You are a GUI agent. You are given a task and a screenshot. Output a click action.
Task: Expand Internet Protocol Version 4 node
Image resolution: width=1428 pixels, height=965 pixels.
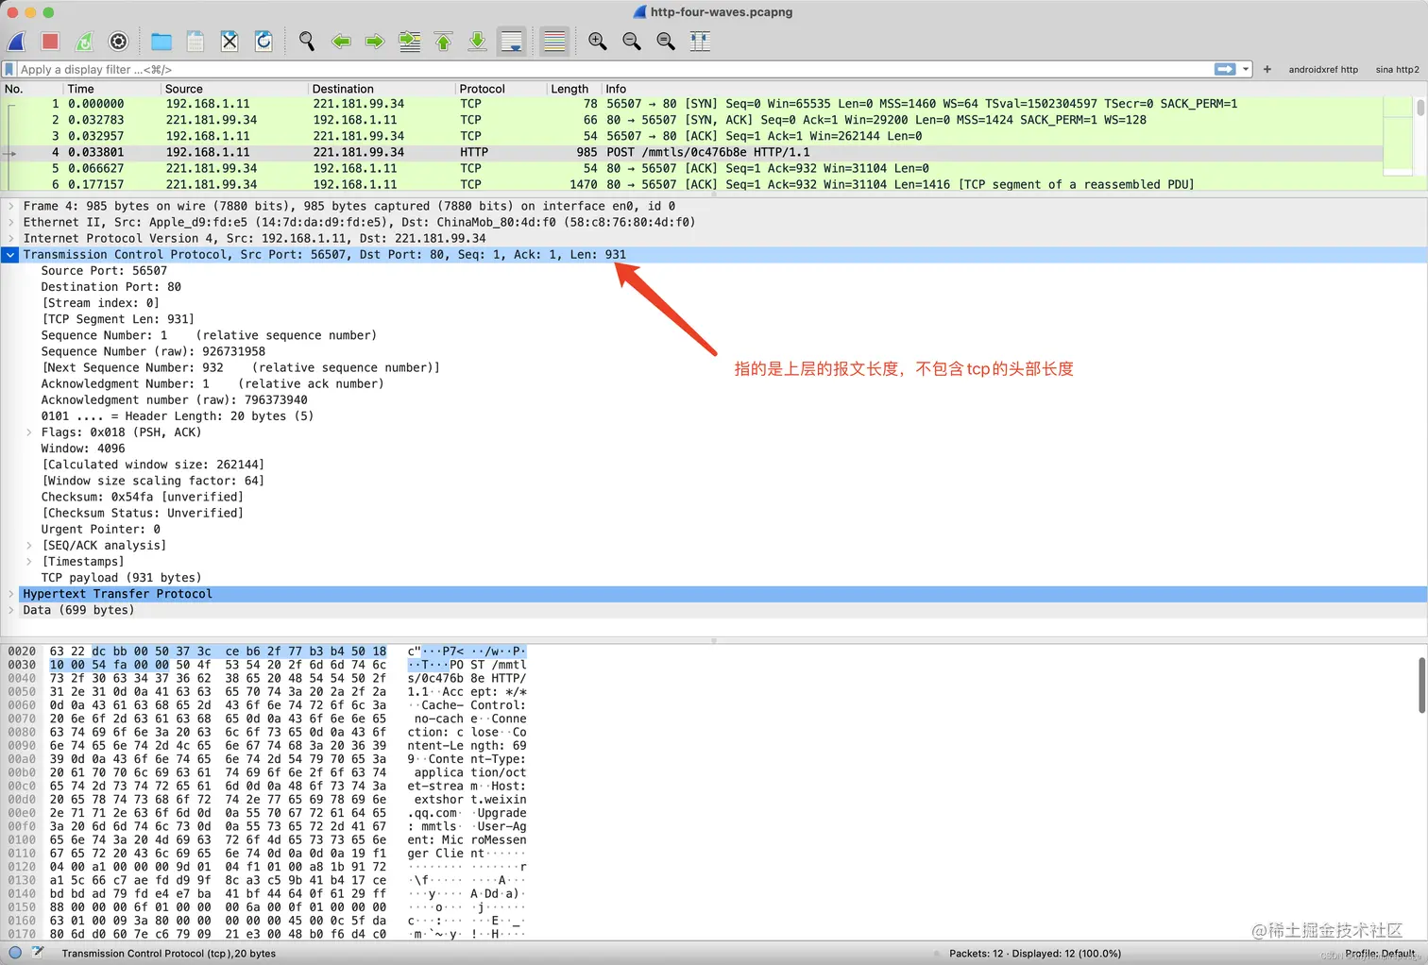pos(11,238)
